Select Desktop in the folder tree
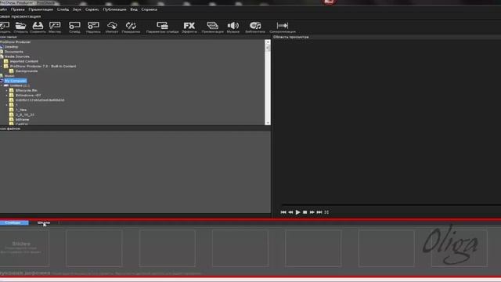The width and height of the screenshot is (501, 282). [11, 47]
